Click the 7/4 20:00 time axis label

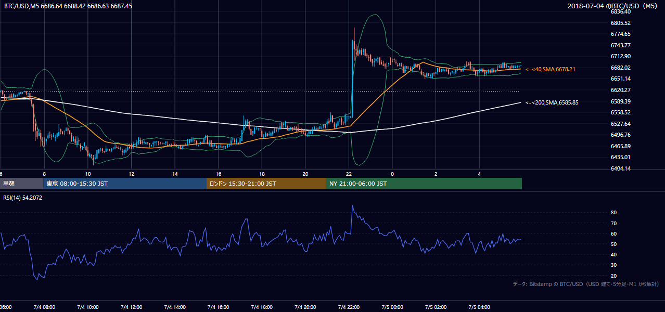click(305, 307)
